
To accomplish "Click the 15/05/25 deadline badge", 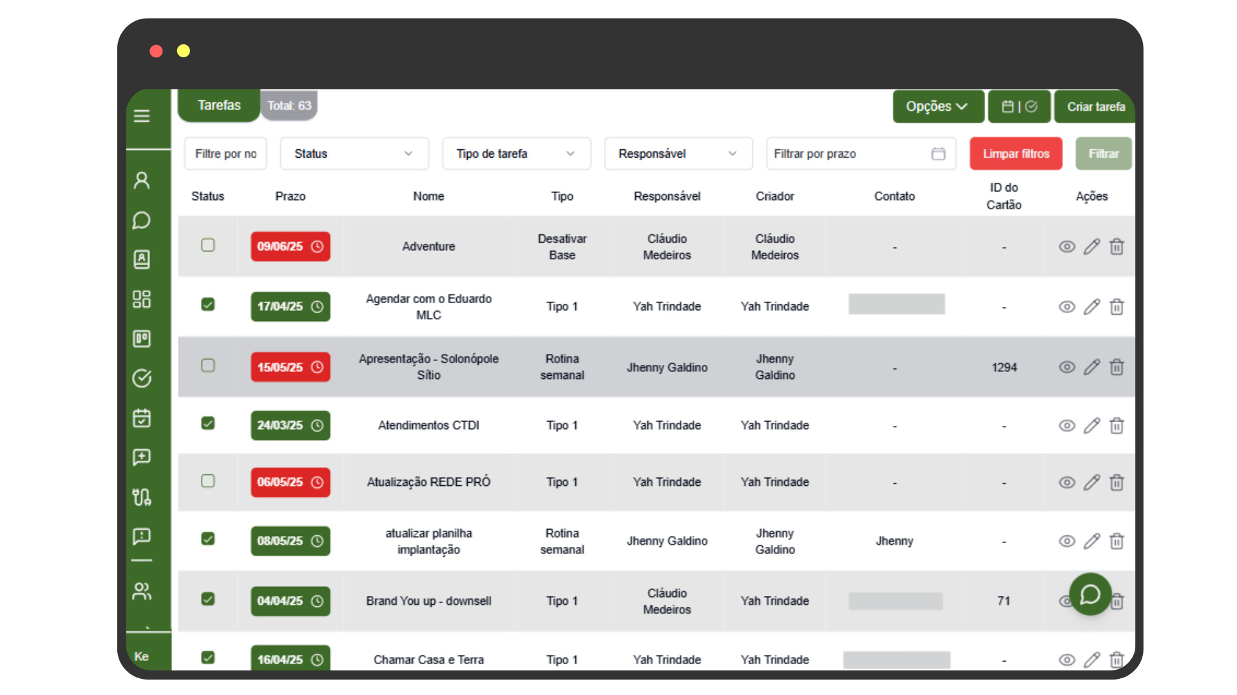I will [291, 367].
